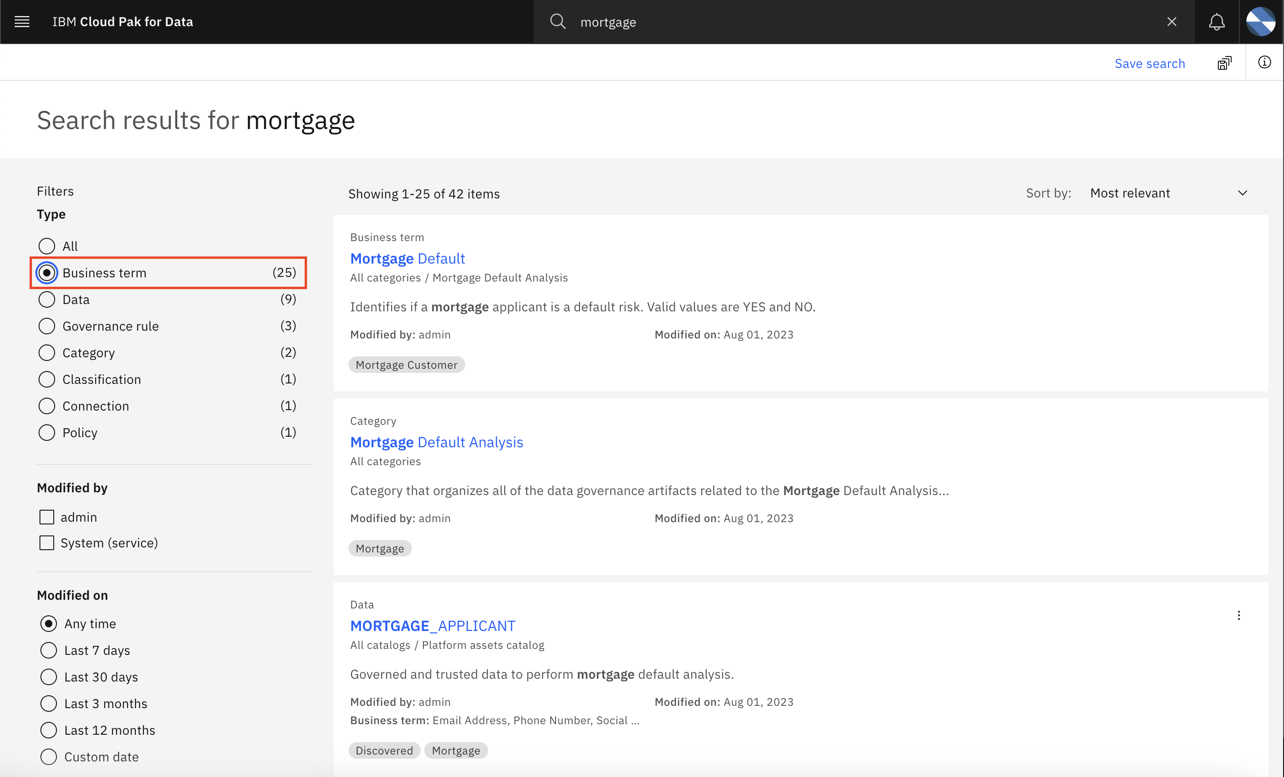Click the search magnifier icon

coord(558,22)
